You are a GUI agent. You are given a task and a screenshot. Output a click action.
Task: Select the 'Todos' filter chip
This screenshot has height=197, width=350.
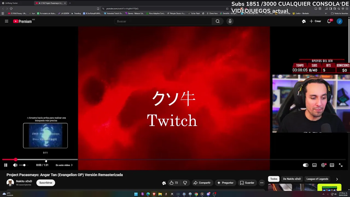click(x=274, y=179)
